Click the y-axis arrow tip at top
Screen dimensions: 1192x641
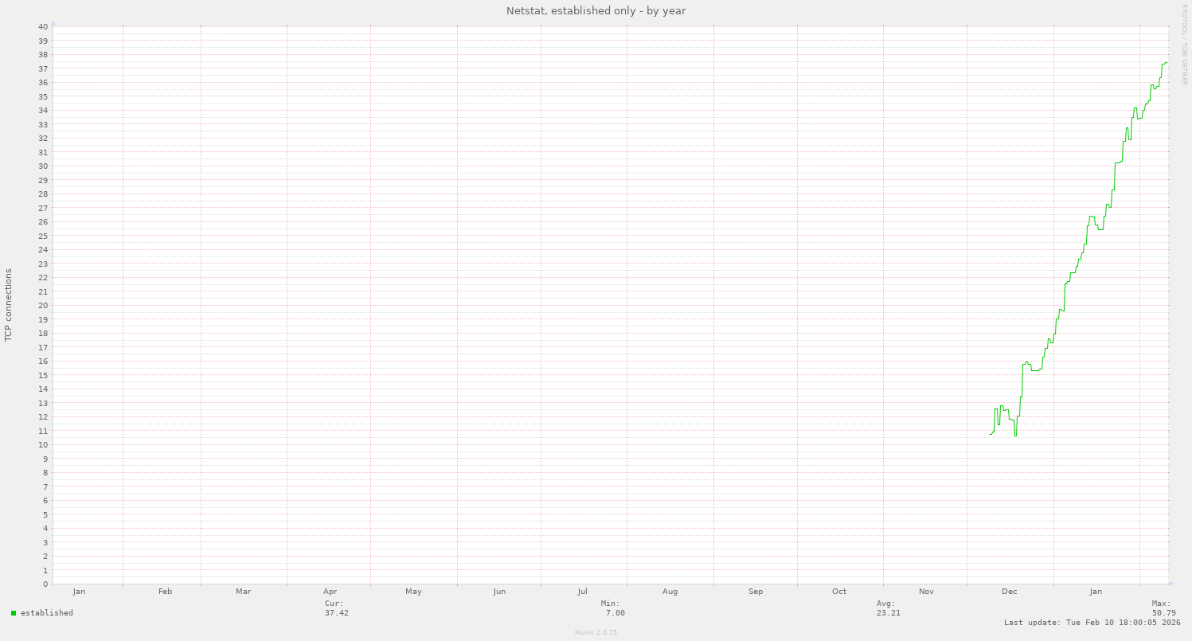[53, 23]
